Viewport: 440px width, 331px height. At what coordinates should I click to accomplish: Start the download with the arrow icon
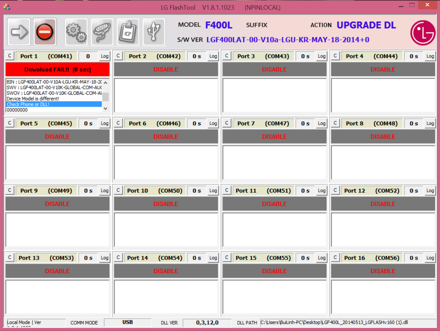(x=19, y=32)
